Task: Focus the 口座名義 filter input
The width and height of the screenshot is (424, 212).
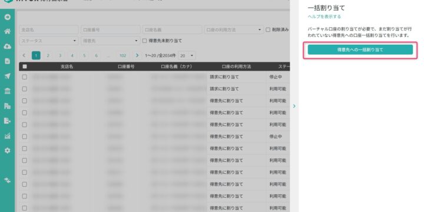Action: tap(172, 30)
